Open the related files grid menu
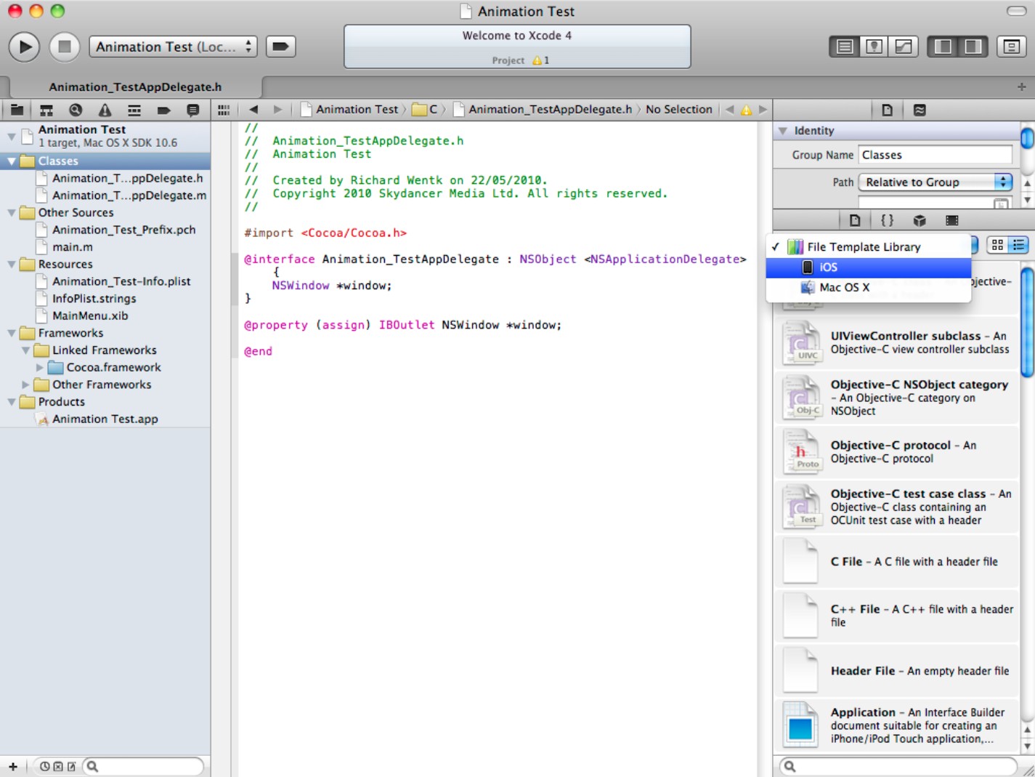Screen dimensions: 1035x777 (224, 110)
